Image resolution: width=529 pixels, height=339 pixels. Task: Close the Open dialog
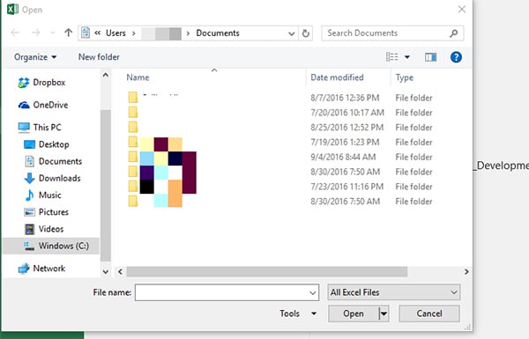click(x=461, y=10)
